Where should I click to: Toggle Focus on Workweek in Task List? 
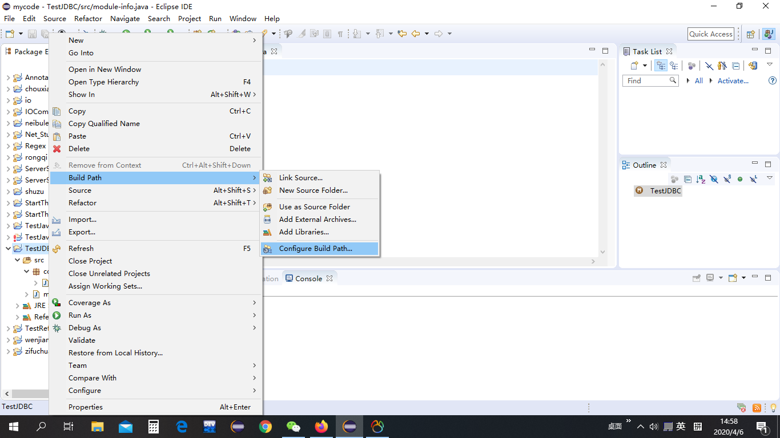pos(691,66)
